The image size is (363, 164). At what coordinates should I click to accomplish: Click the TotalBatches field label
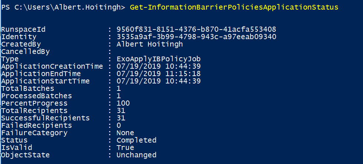(x=27, y=88)
